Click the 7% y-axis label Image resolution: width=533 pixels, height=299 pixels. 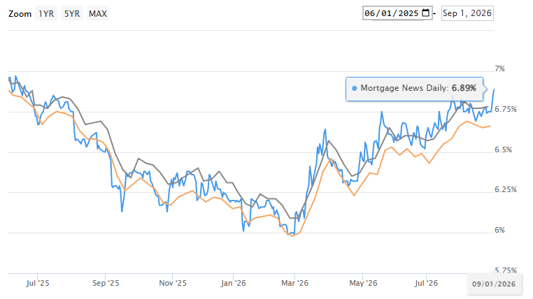pyautogui.click(x=499, y=69)
